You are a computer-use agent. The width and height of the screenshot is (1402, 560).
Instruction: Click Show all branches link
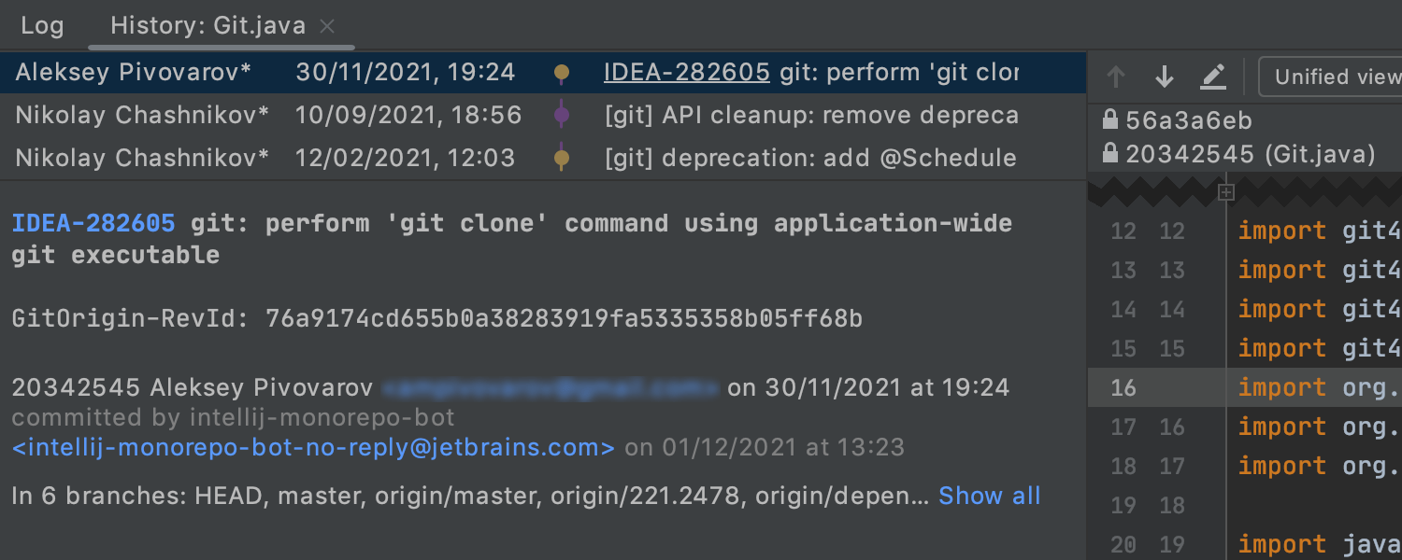(989, 496)
